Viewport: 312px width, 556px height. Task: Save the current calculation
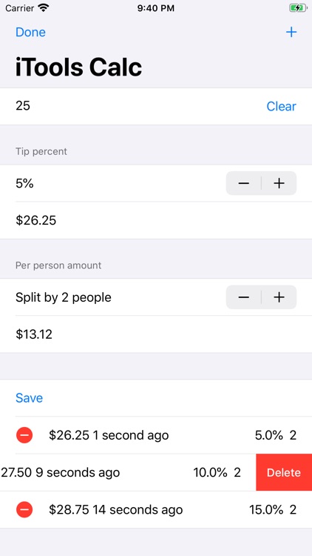tap(29, 398)
